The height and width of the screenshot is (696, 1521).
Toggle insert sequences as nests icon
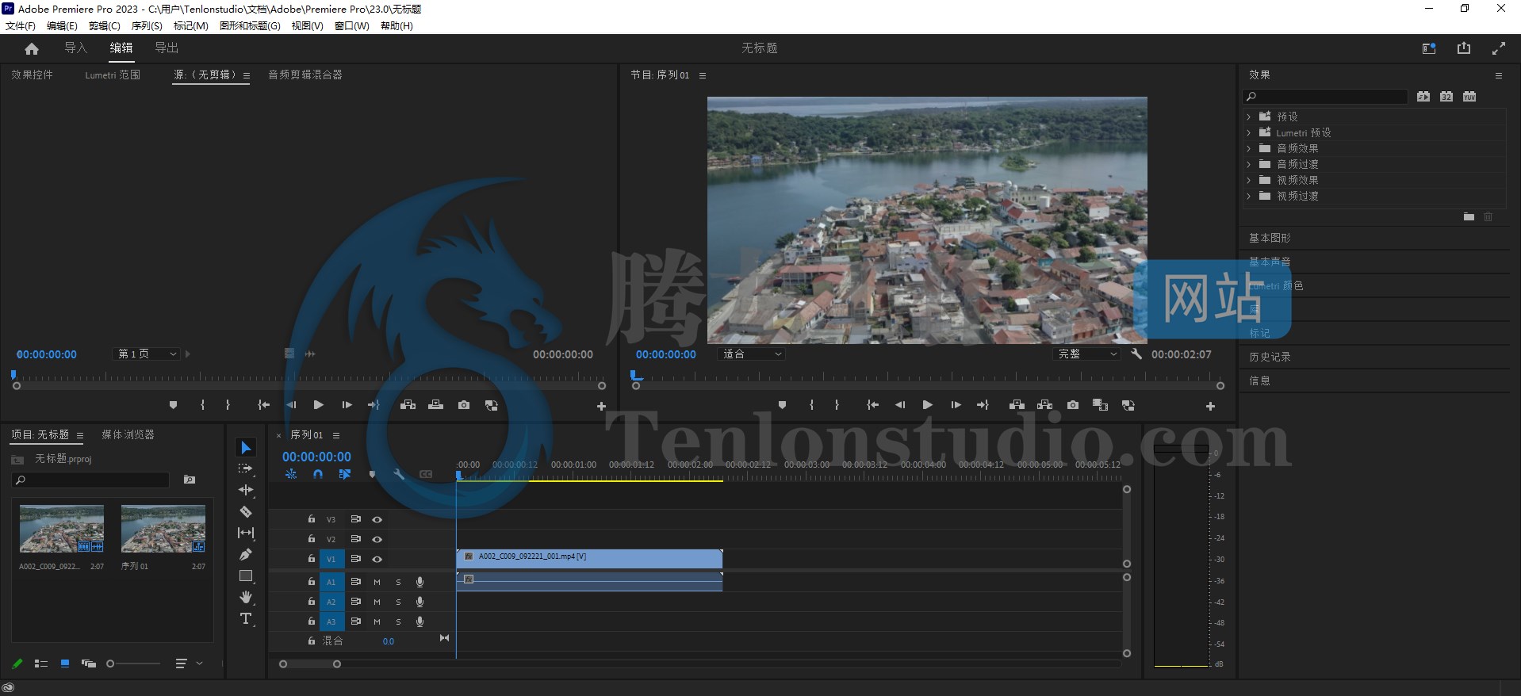tap(291, 474)
